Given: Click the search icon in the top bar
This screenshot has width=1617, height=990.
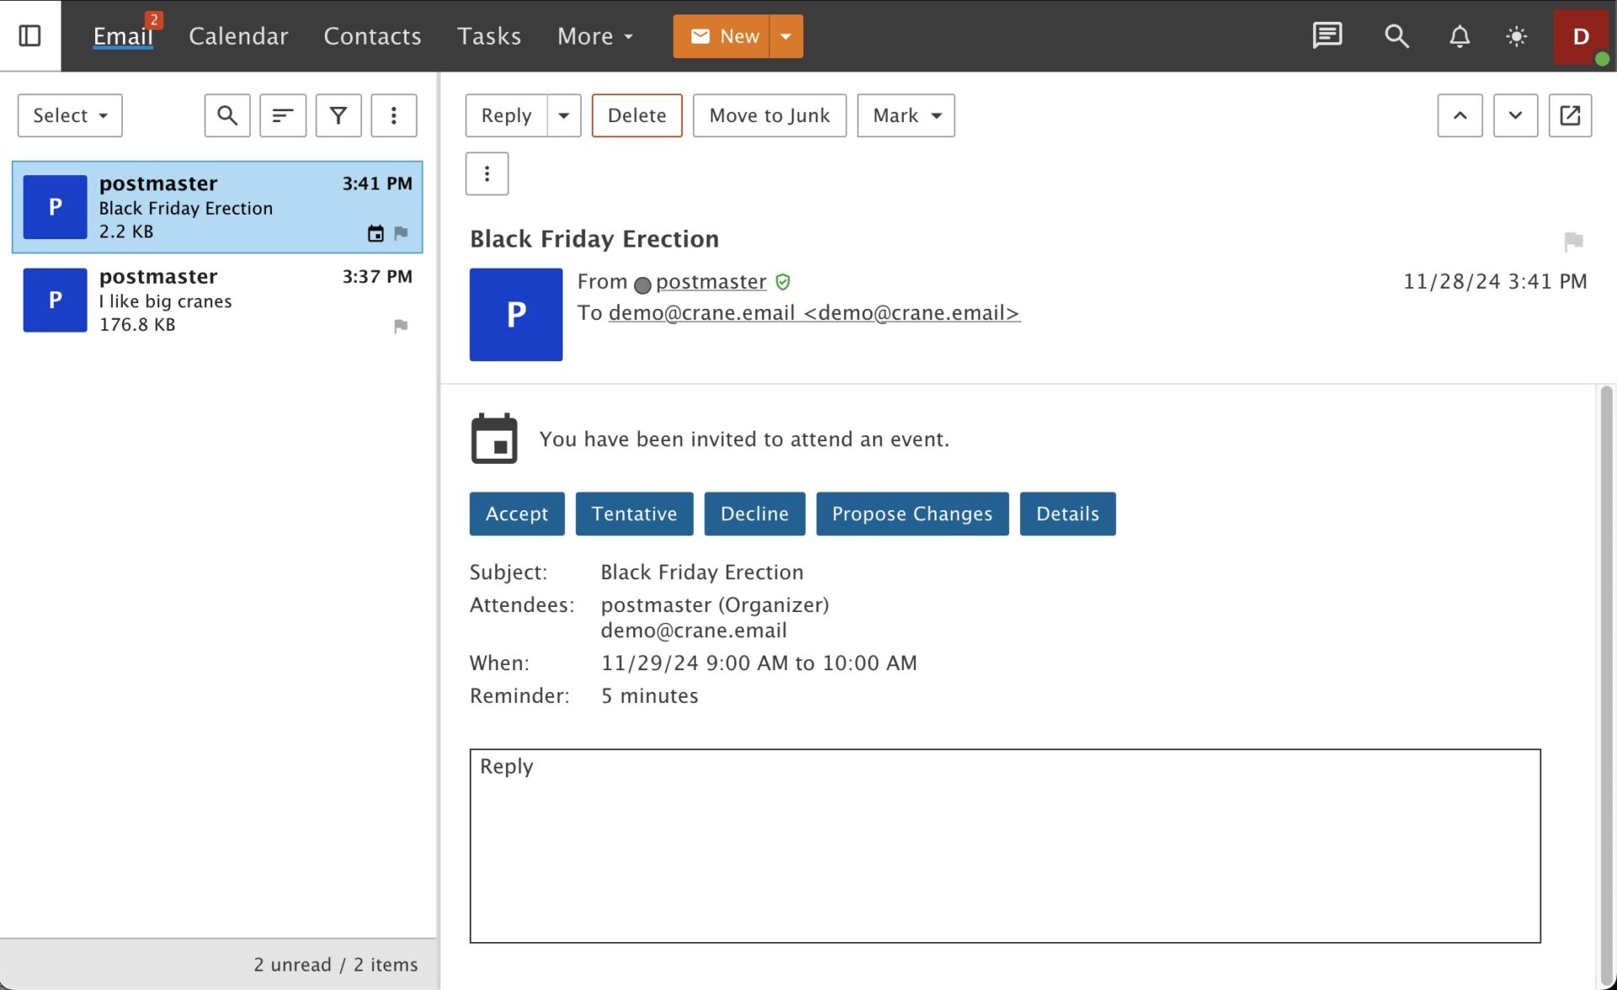Looking at the screenshot, I should pos(1396,36).
